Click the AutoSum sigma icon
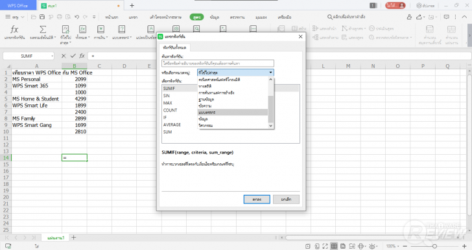The image size is (472, 250). pyautogui.click(x=43, y=30)
